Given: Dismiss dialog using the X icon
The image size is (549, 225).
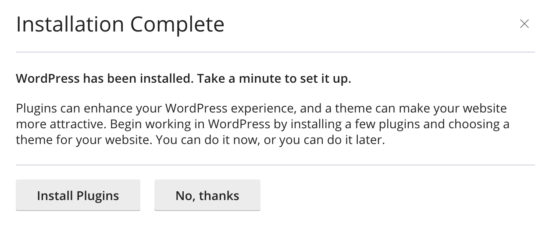Looking at the screenshot, I should pyautogui.click(x=524, y=24).
